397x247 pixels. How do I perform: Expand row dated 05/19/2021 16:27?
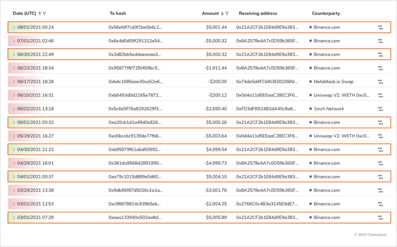click(14, 136)
